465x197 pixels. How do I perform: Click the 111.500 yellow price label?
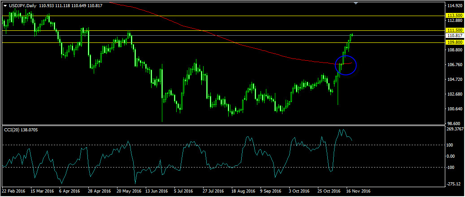pyautogui.click(x=455, y=30)
